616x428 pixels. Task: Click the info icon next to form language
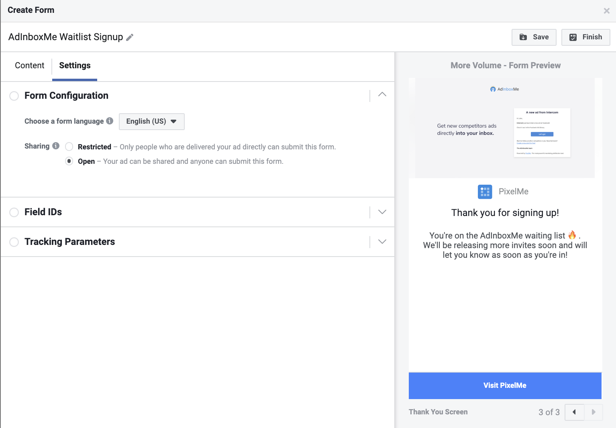(110, 121)
